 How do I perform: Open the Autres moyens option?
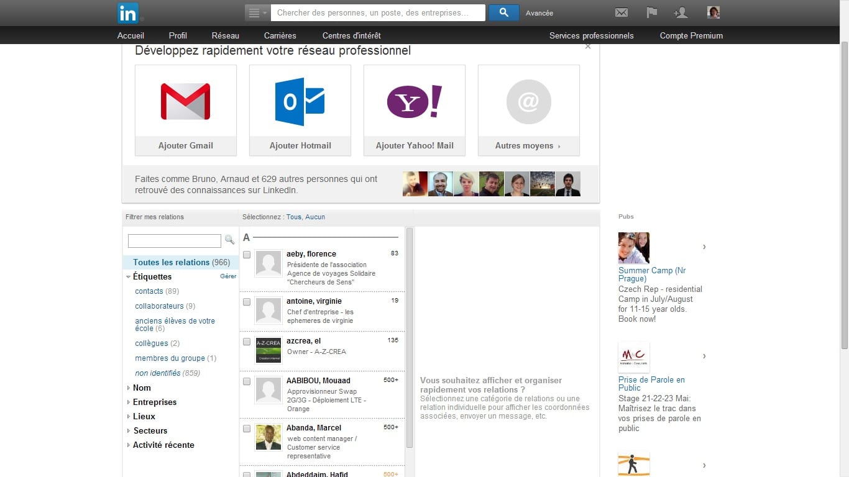(x=528, y=145)
